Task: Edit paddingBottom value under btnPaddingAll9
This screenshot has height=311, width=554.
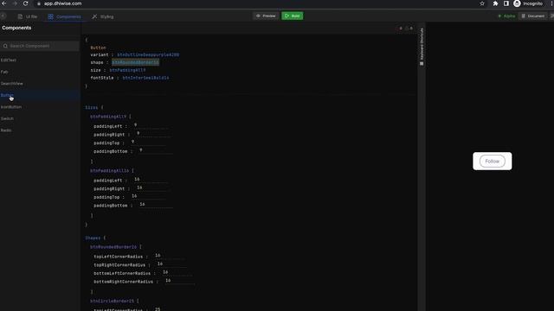Action: coord(155,150)
